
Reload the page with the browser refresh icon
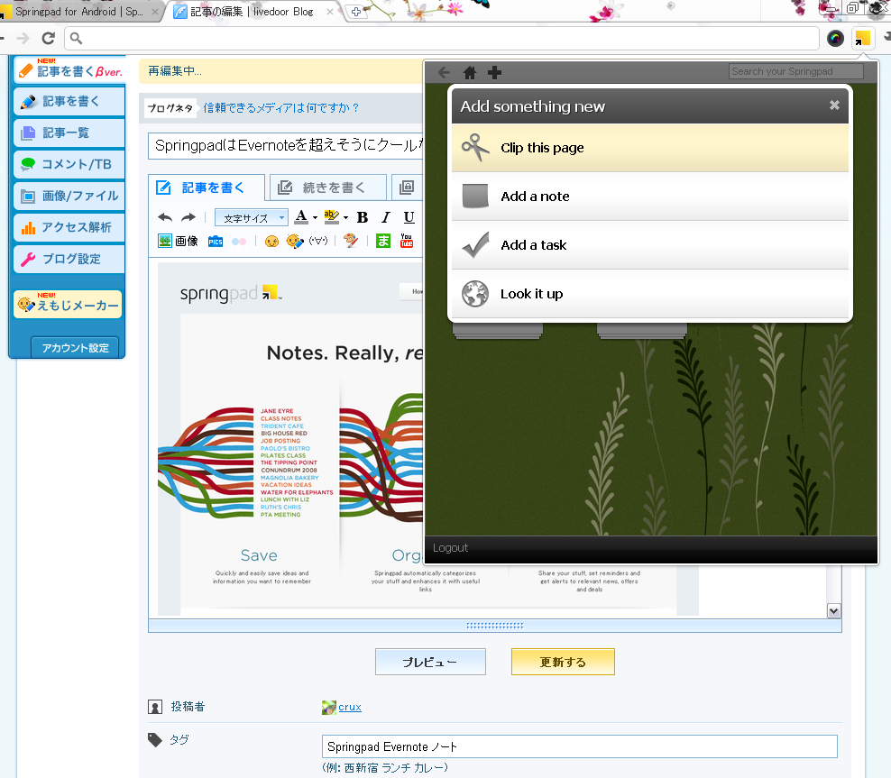(x=49, y=38)
